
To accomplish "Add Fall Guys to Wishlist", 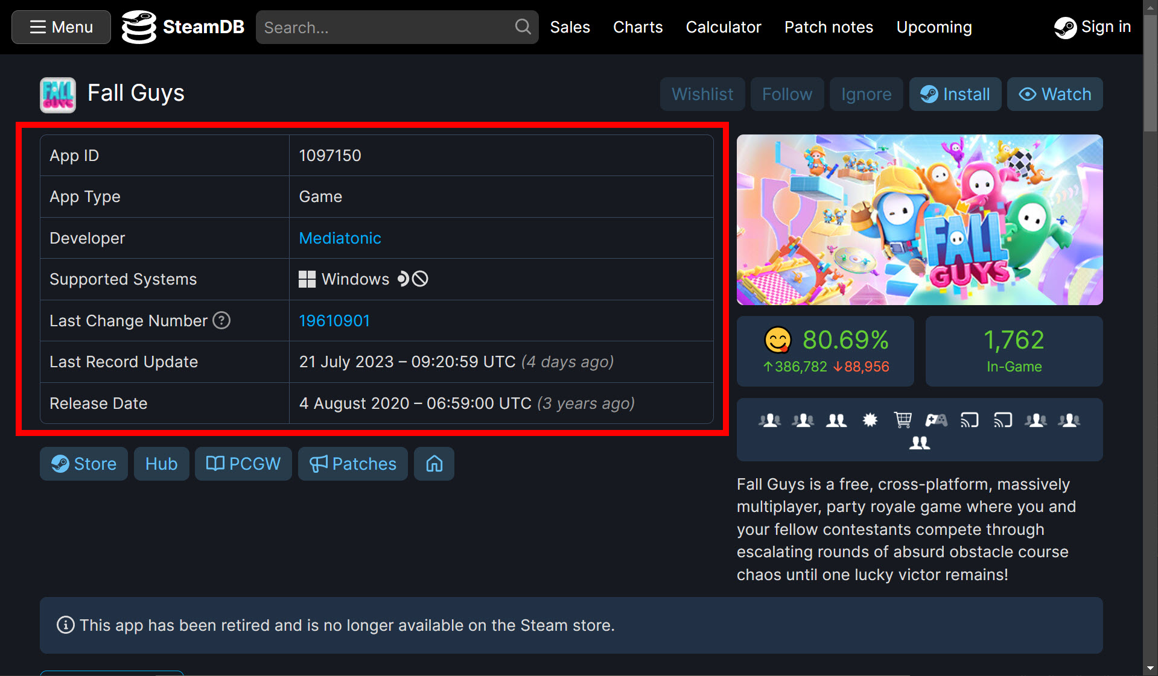I will [702, 94].
